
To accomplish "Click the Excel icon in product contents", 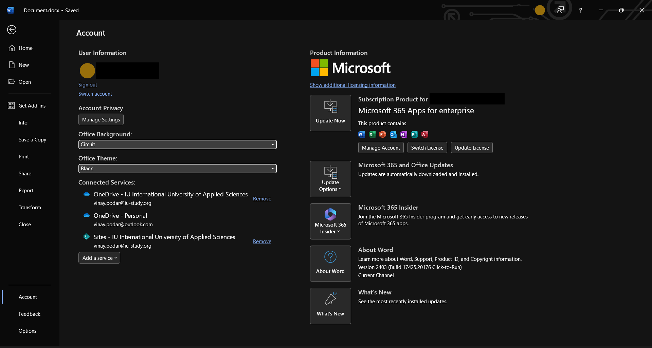I will click(x=372, y=134).
